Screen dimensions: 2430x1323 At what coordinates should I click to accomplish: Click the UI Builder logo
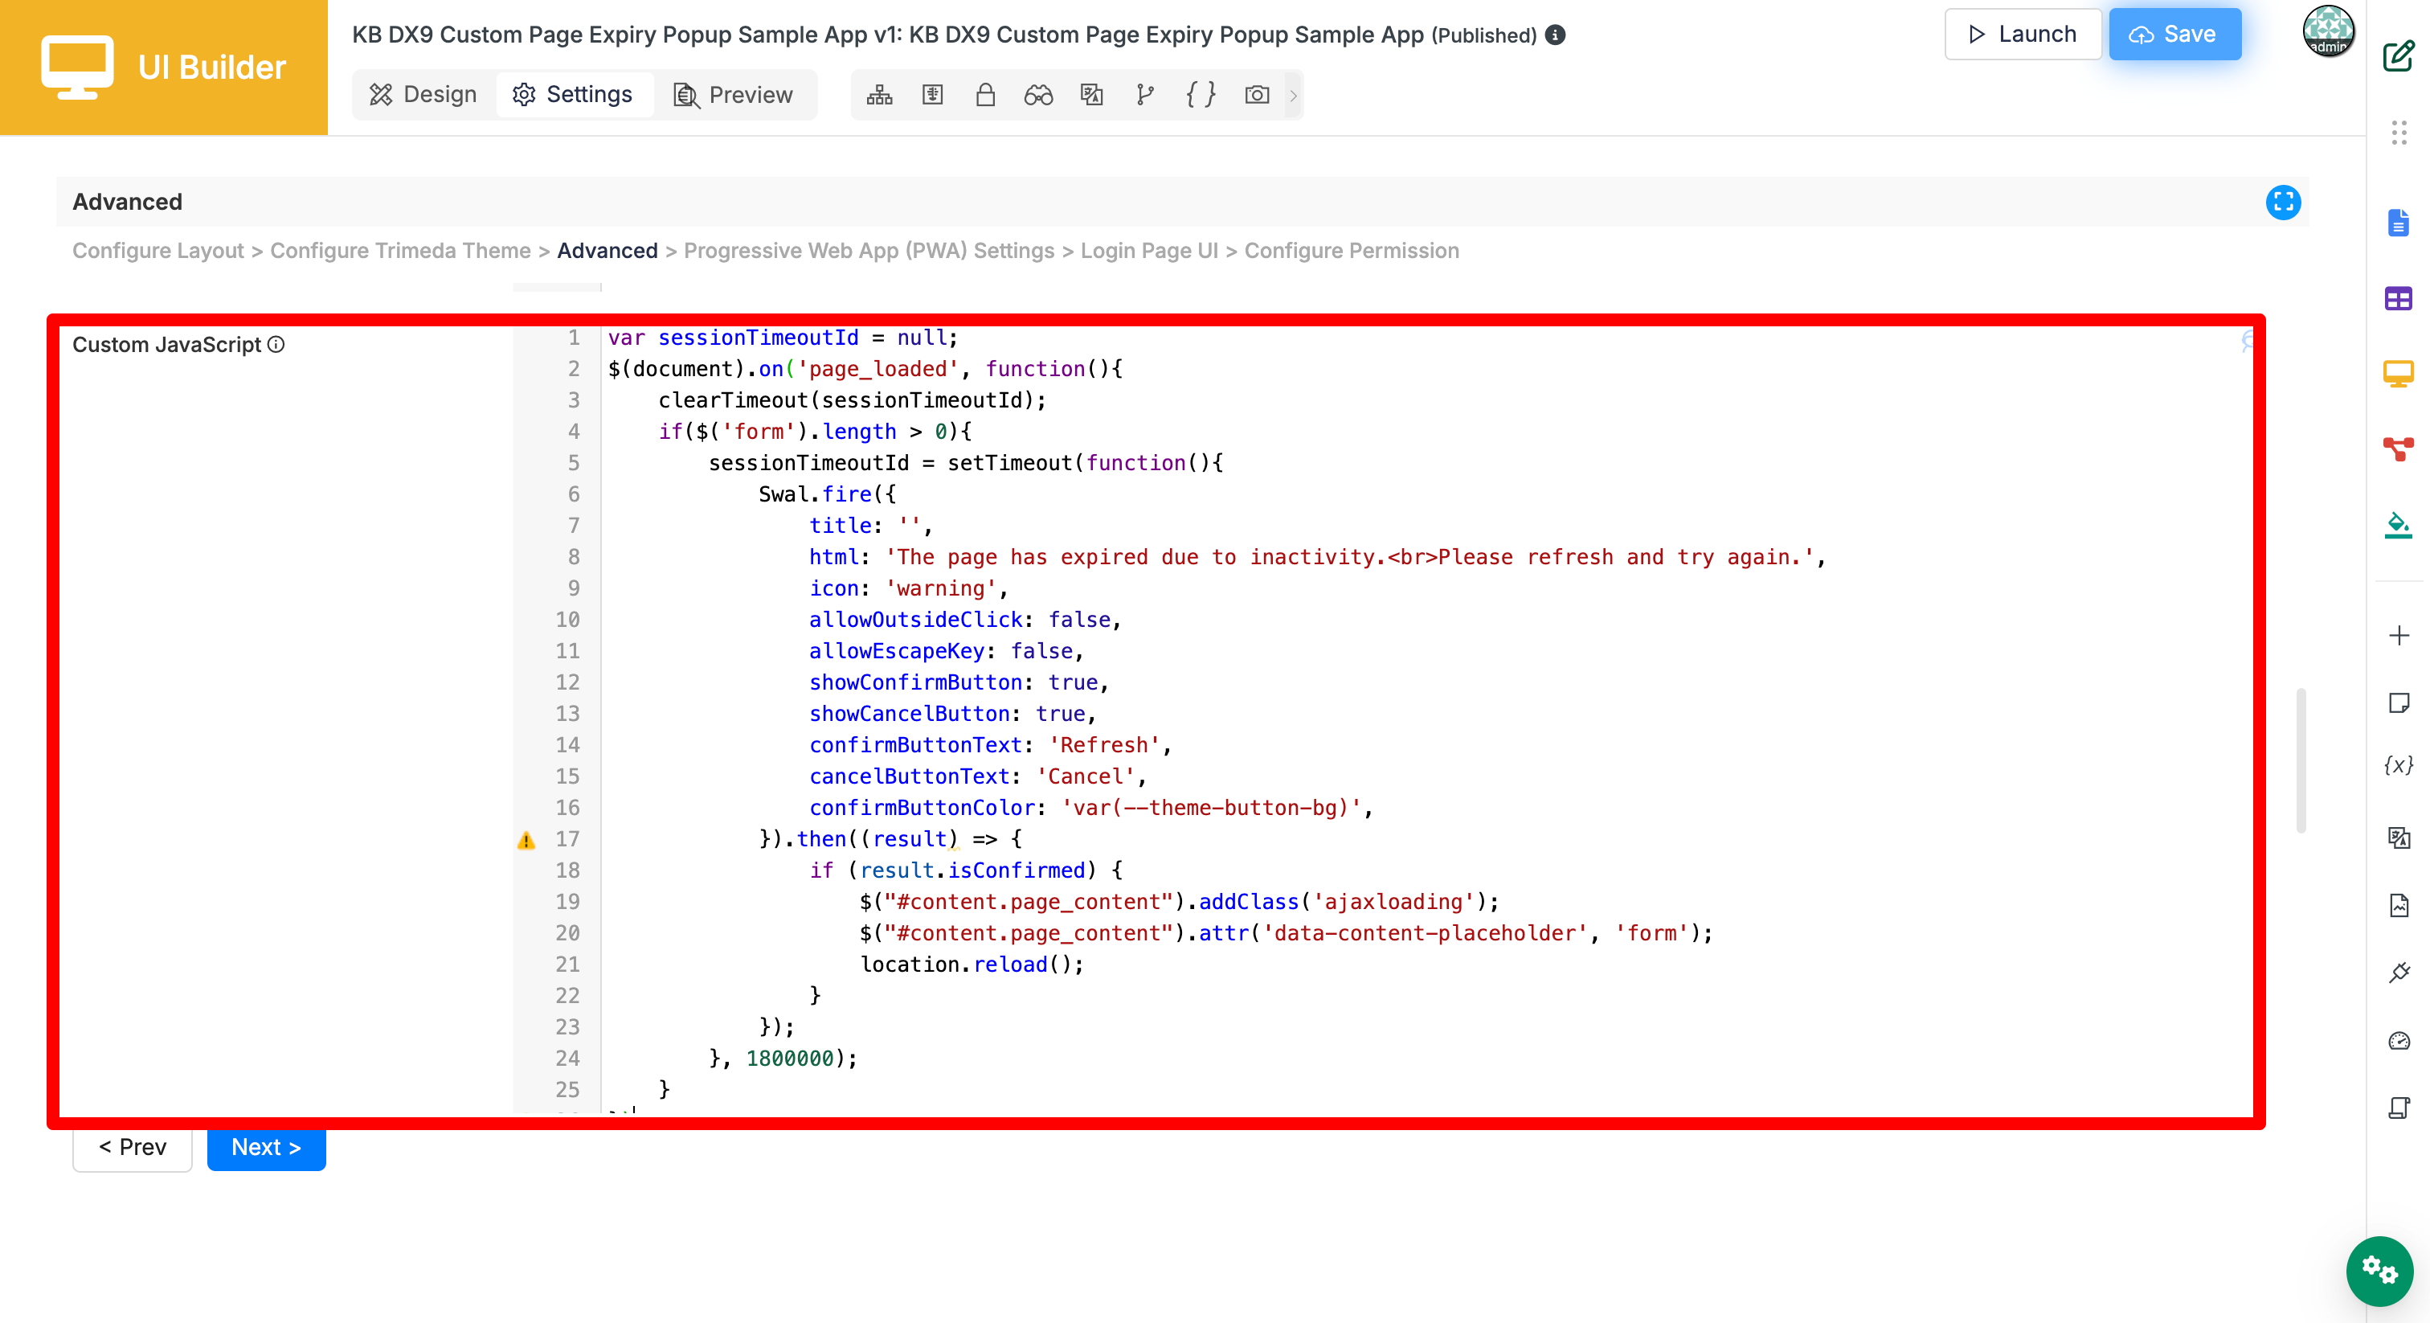coord(164,67)
